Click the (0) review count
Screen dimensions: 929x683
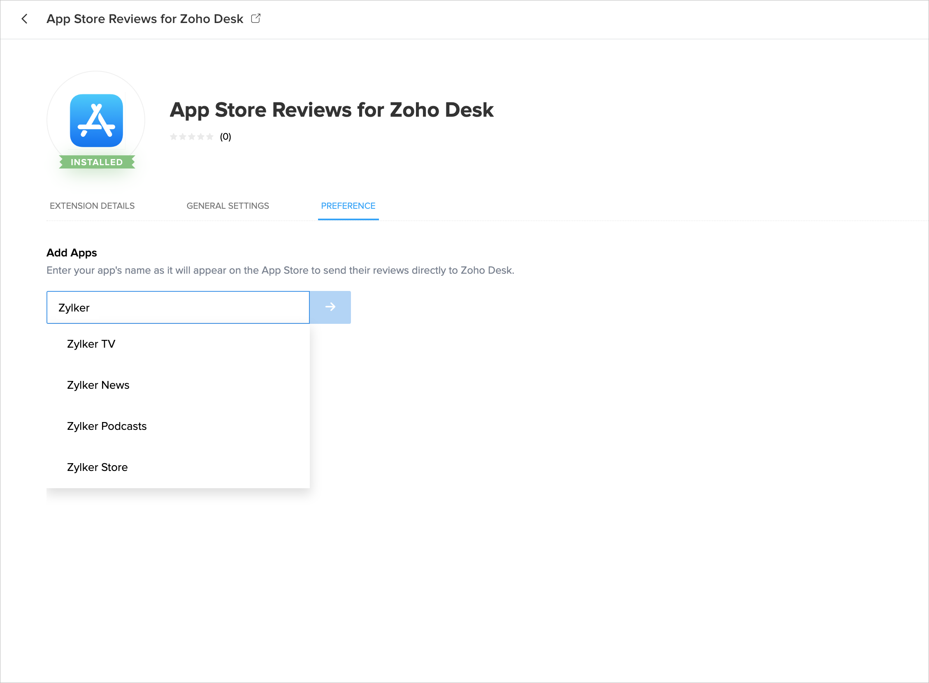(225, 137)
